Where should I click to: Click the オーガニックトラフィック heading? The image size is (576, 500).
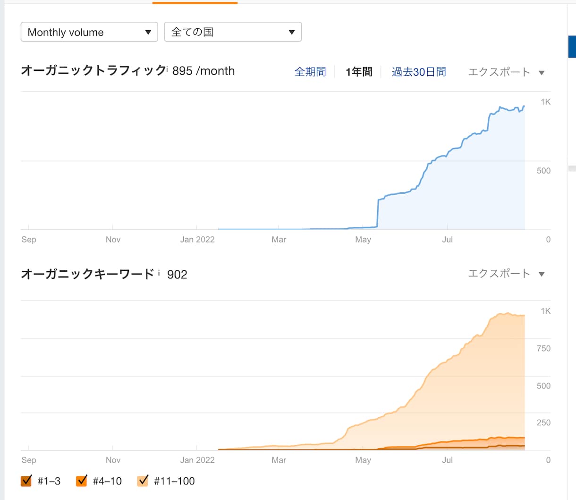(x=93, y=71)
